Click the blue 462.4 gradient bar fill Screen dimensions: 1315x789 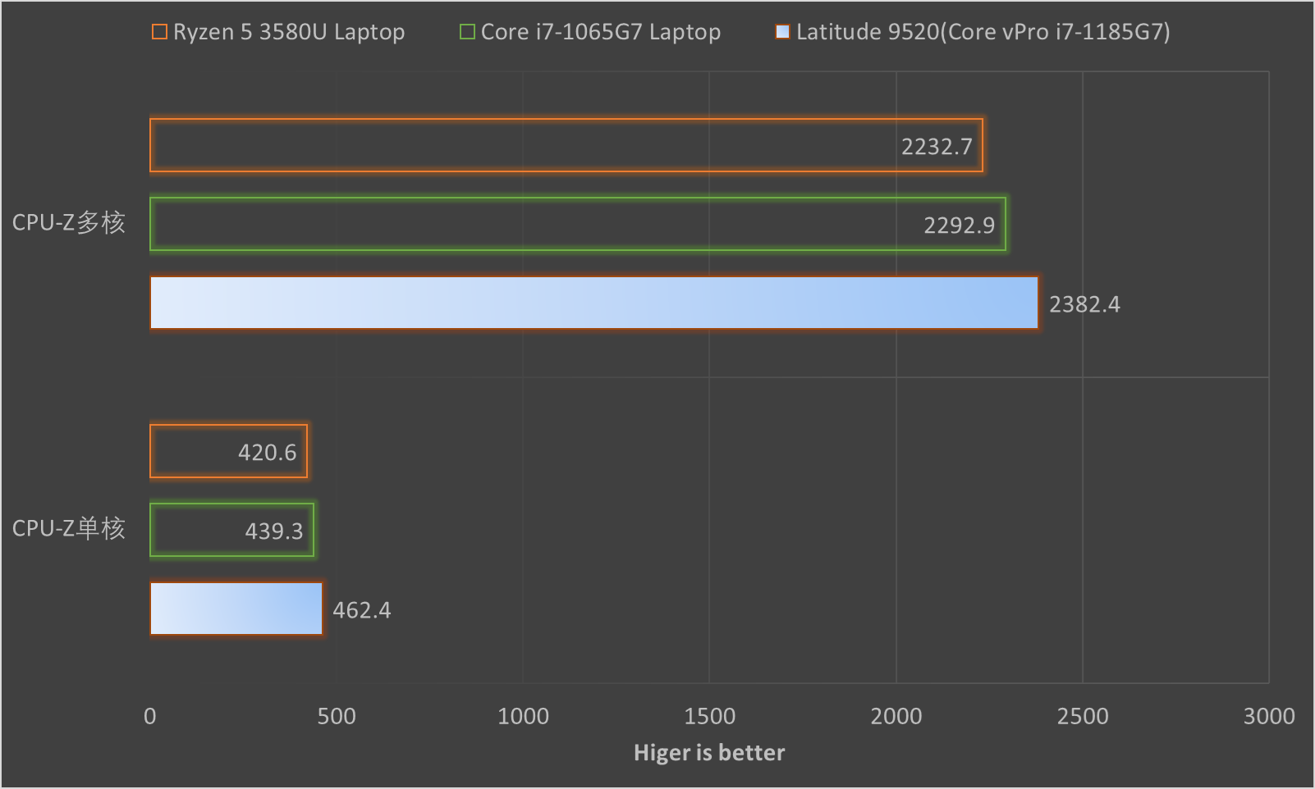click(236, 609)
